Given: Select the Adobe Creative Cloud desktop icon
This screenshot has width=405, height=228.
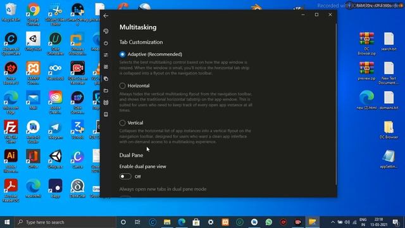Looking at the screenshot, I should coord(55,103).
